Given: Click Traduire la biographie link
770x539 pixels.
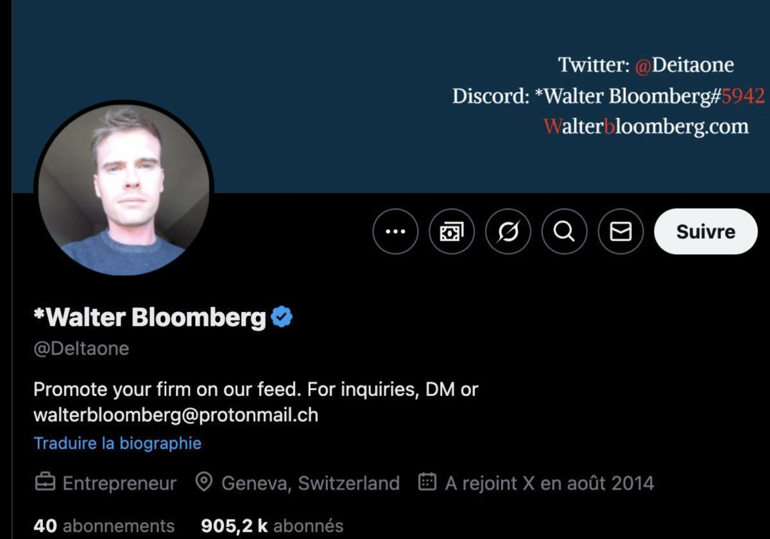Looking at the screenshot, I should tap(117, 443).
